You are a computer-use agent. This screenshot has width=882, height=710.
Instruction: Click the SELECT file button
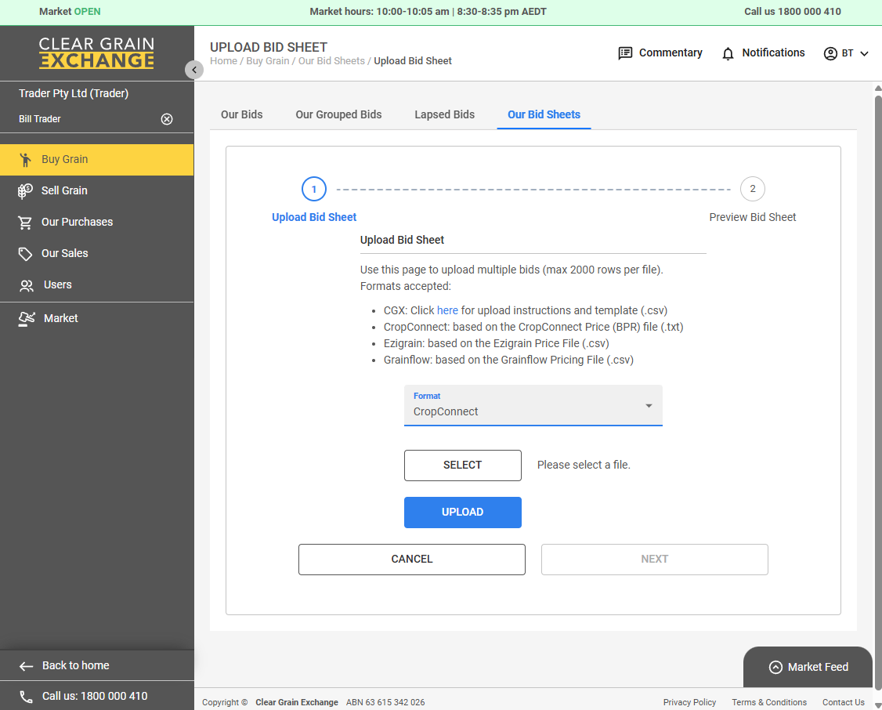(x=462, y=465)
